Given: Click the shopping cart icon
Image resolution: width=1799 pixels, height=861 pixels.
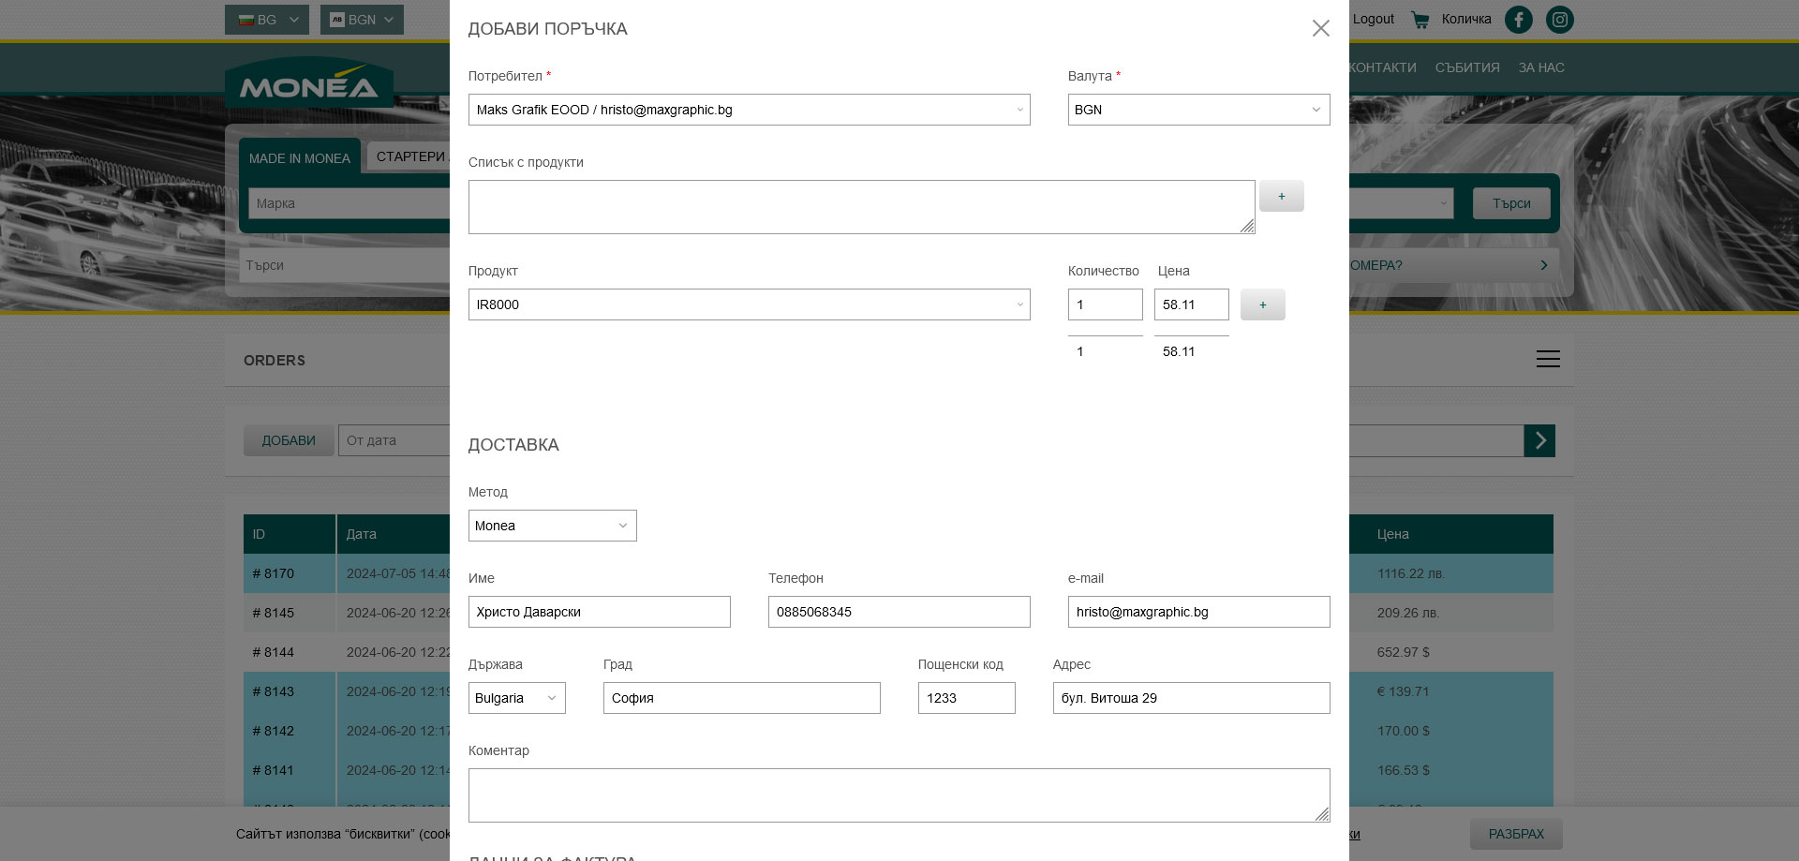Looking at the screenshot, I should 1420,20.
